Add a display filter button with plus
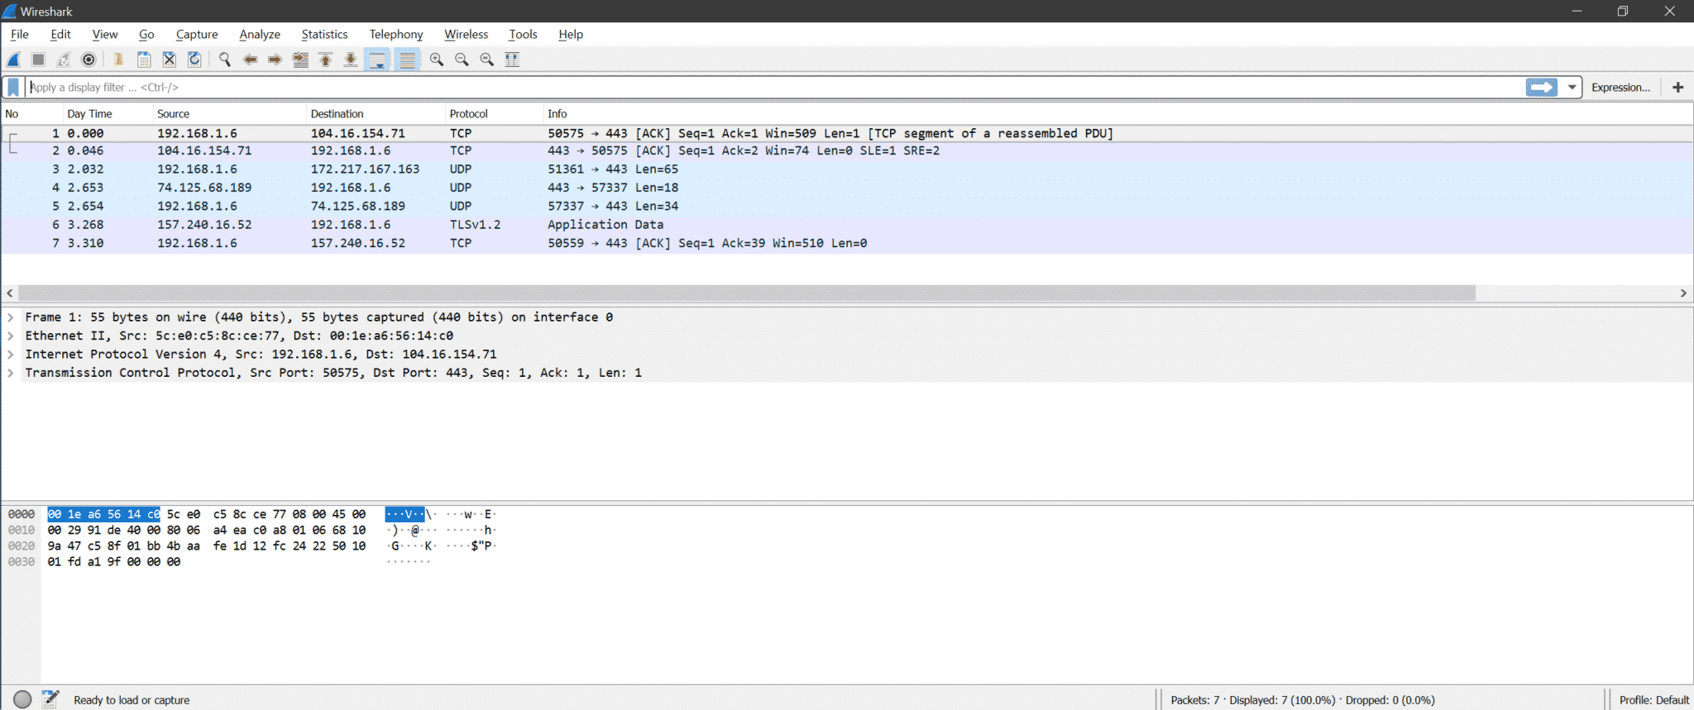The width and height of the screenshot is (1694, 710). click(1677, 88)
